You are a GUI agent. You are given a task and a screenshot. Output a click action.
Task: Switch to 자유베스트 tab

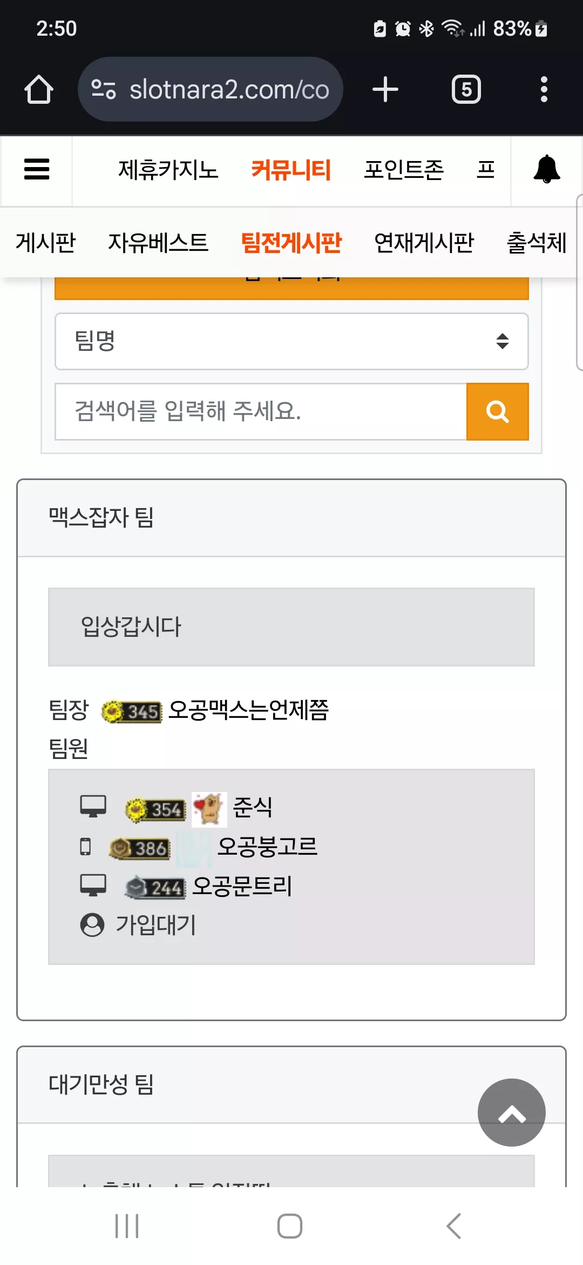point(158,242)
